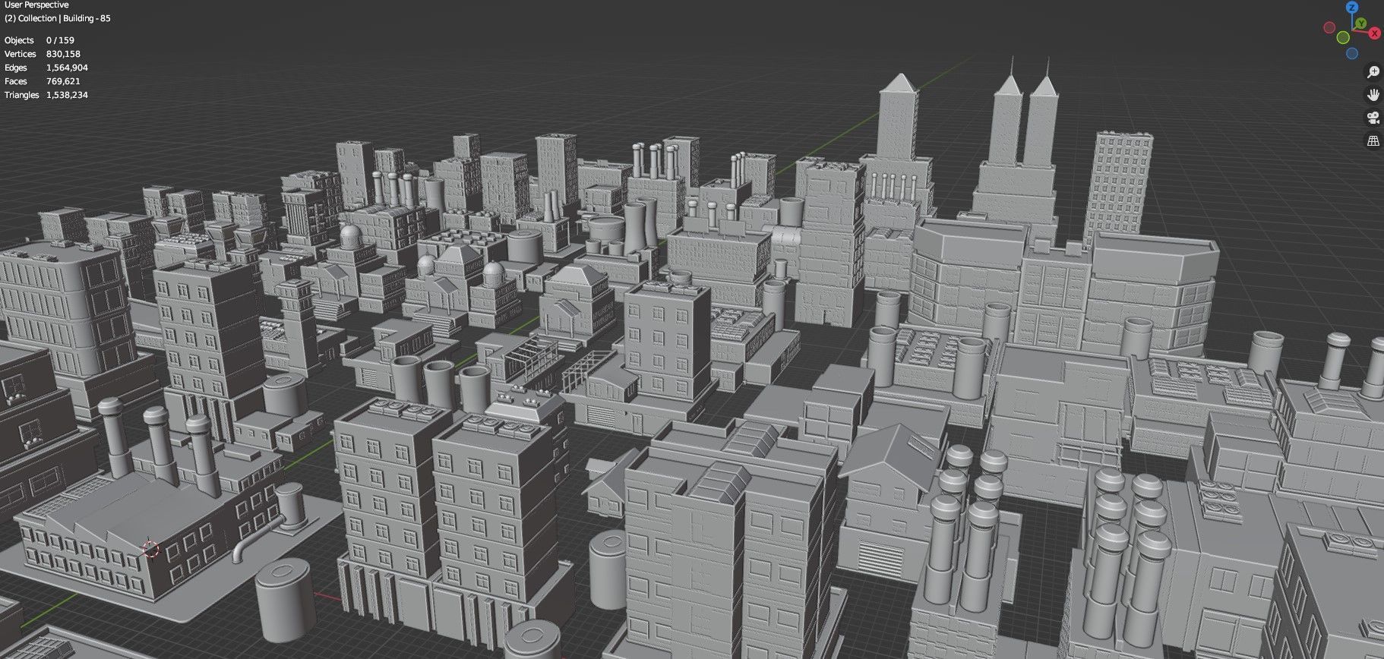
Task: Click the '(2) Collection | Building - 85' text
Action: (x=58, y=18)
